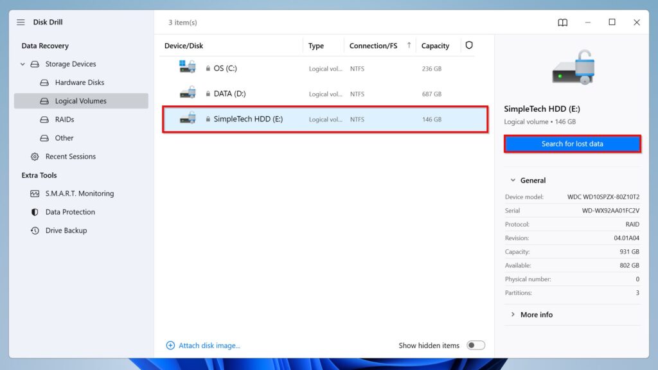Click the book help icon in title bar
The width and height of the screenshot is (658, 370).
(562, 22)
